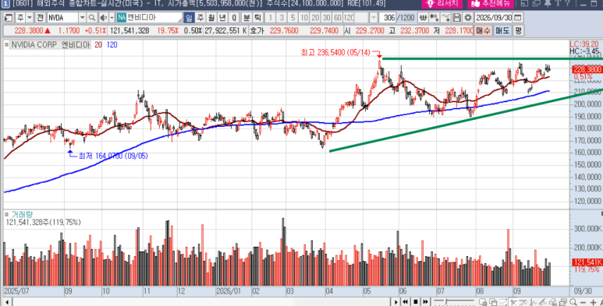The width and height of the screenshot is (603, 306).
Task: Expand the NVDA symbol dropdown arrow
Action: click(82, 18)
